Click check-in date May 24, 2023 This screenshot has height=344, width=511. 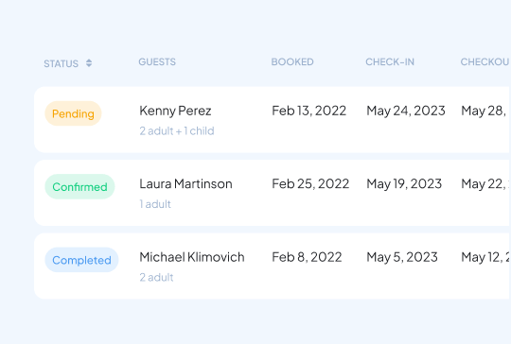[406, 111]
